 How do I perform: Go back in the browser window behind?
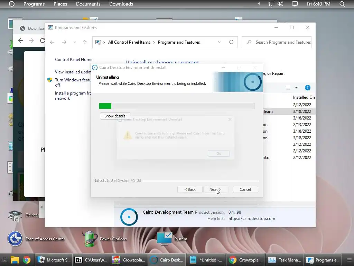point(20,41)
